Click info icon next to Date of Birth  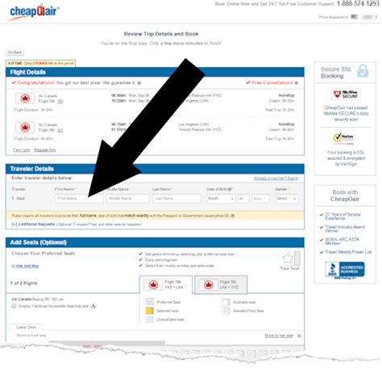[x=230, y=189]
